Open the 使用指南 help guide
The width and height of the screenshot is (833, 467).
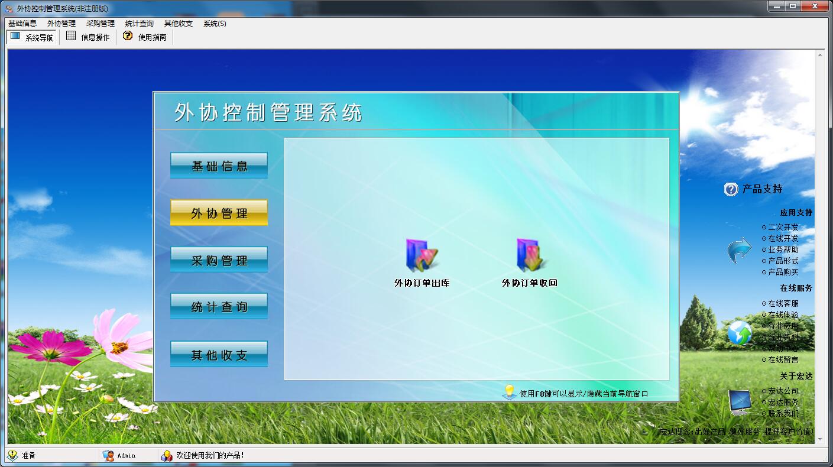pos(145,37)
